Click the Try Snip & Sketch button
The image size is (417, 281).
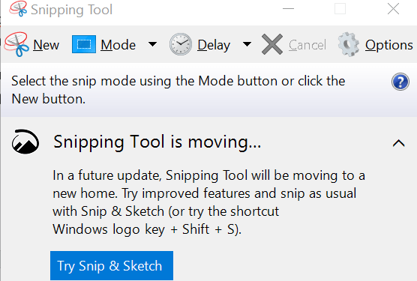click(112, 265)
